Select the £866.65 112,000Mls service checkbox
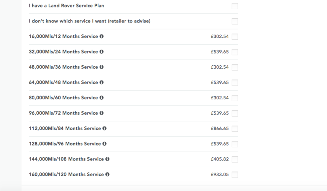Image resolution: width=327 pixels, height=191 pixels. (235, 129)
